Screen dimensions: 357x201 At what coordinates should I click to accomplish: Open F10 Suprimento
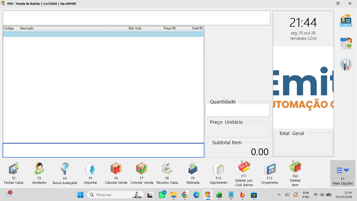pos(218,173)
